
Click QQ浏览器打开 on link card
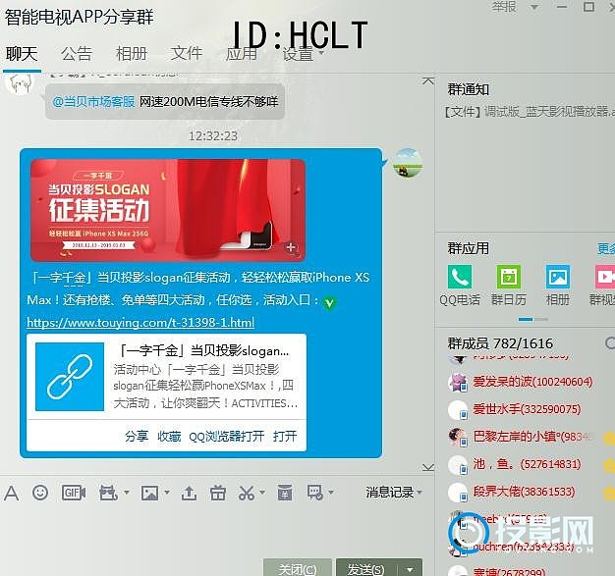tap(226, 436)
